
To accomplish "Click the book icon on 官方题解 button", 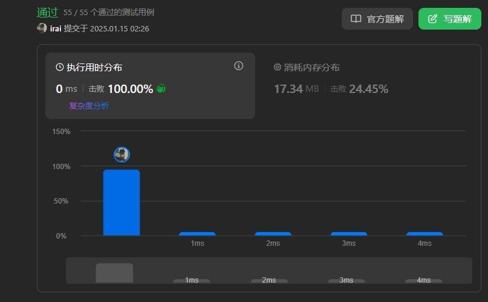I will click(x=356, y=19).
